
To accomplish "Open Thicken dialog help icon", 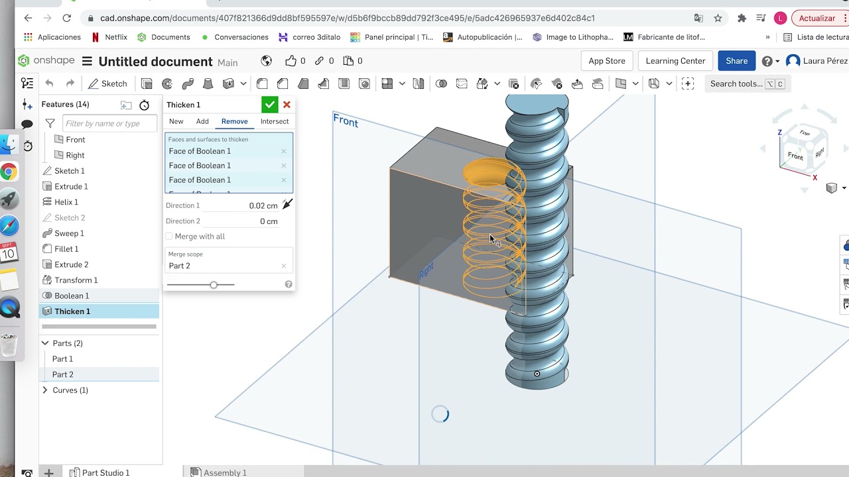I will (x=289, y=284).
